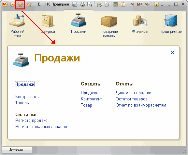Screen dimensions: 188x155
Task: Click the Создать column header
Action: click(x=91, y=84)
